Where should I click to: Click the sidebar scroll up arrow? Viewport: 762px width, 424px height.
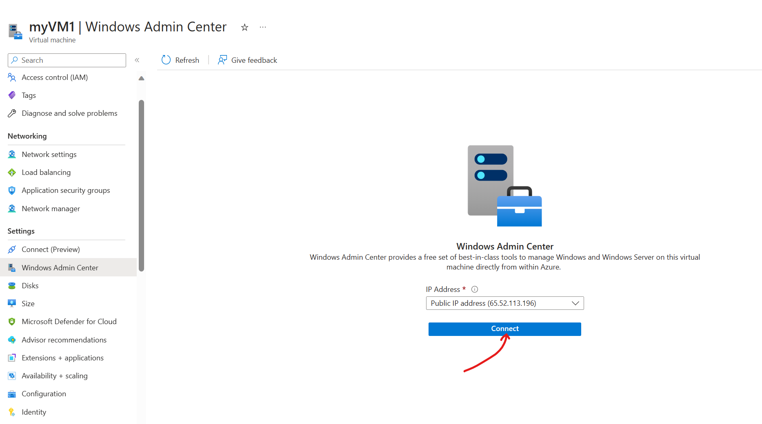tap(142, 78)
